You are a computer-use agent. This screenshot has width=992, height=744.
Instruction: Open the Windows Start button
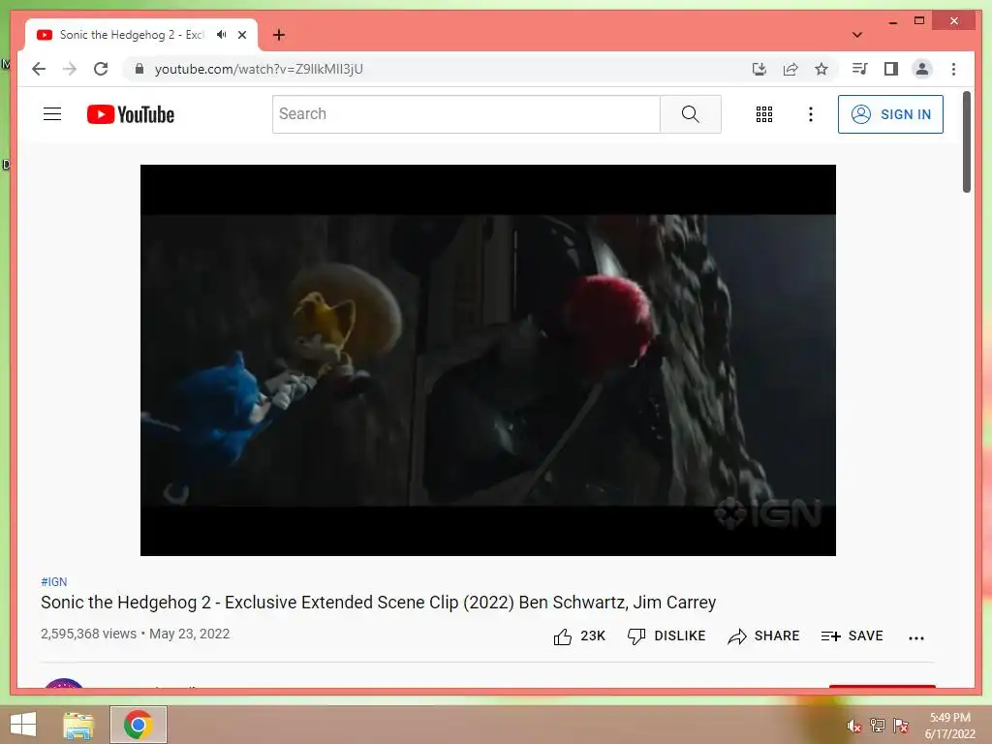[23, 725]
